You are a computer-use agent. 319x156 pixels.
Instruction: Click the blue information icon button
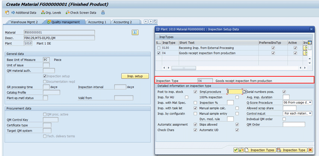point(135,32)
